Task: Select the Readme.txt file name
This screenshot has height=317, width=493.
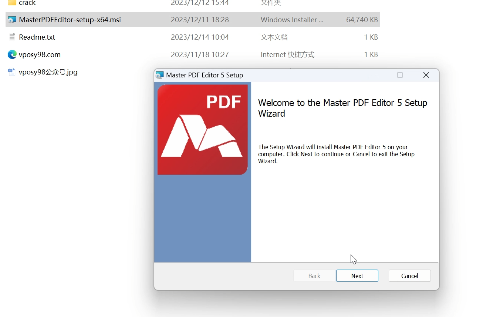Action: coord(37,37)
